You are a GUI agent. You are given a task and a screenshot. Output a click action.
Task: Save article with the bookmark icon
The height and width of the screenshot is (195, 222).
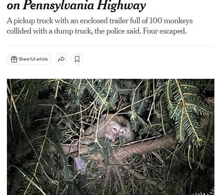(77, 59)
